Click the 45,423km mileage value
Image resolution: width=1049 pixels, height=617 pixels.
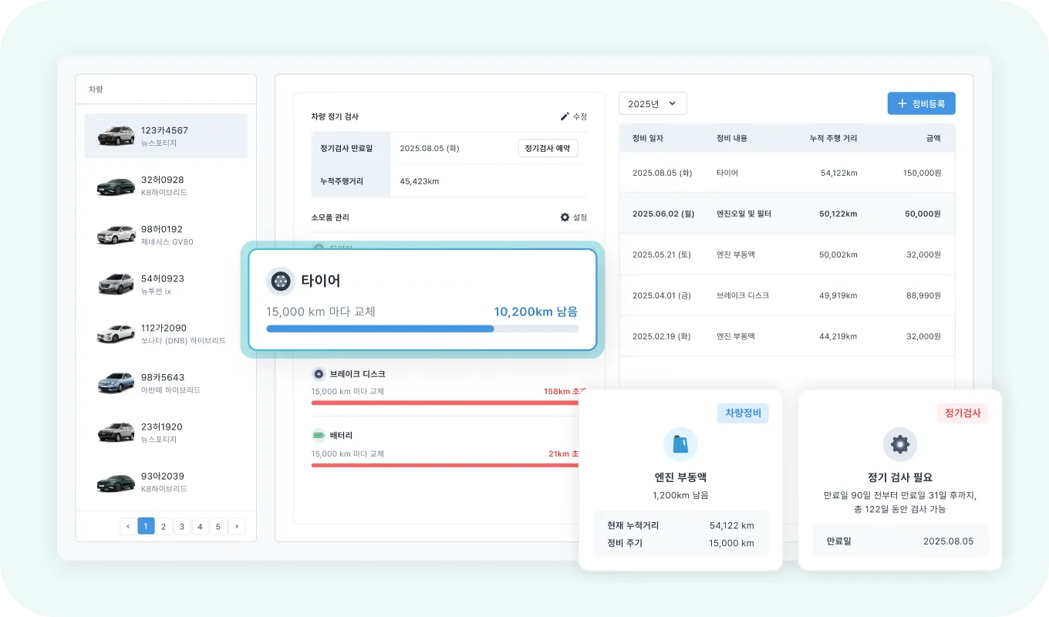[419, 181]
